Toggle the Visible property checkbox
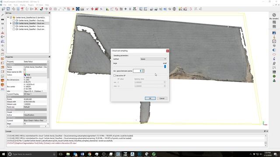Image resolution: width=280 pixels, height=157 pixels. pos(24,69)
